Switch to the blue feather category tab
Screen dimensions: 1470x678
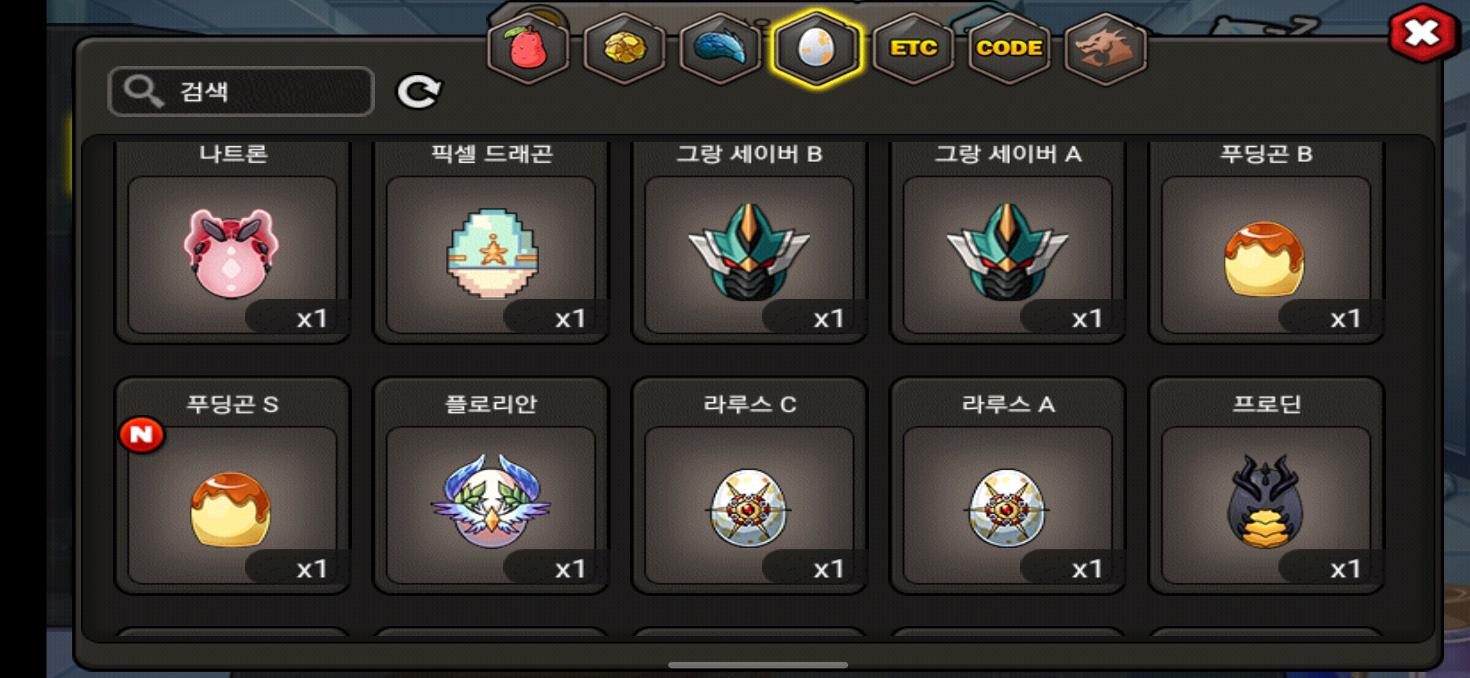click(721, 48)
